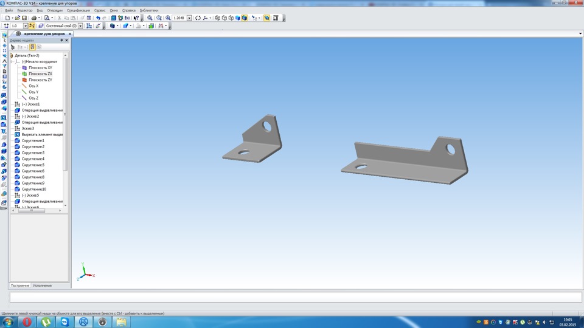Close the Дерево модели panel
Image resolution: width=584 pixels, height=328 pixels.
(67, 40)
